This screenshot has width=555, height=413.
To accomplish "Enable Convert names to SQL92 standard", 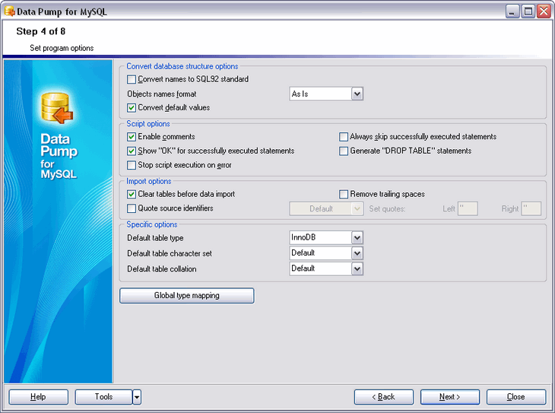I will [132, 79].
